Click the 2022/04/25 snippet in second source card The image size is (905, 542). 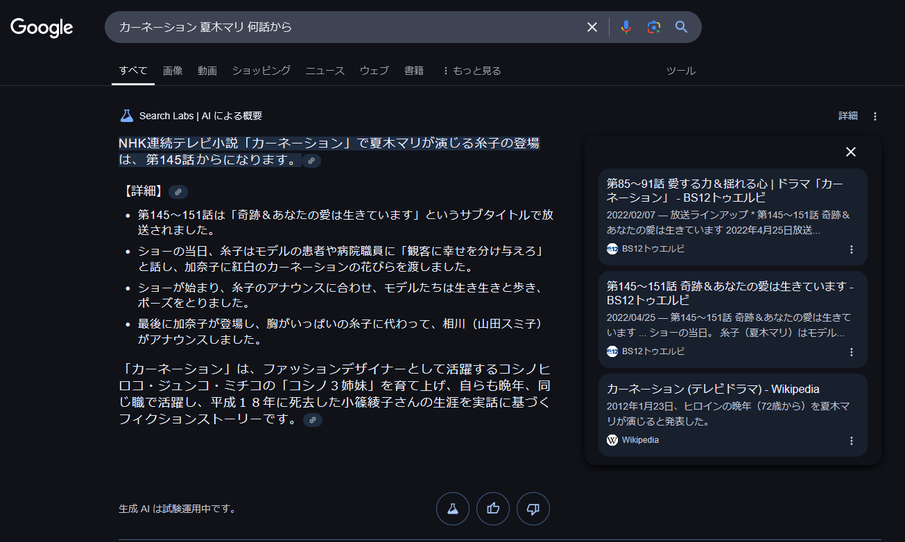point(728,325)
